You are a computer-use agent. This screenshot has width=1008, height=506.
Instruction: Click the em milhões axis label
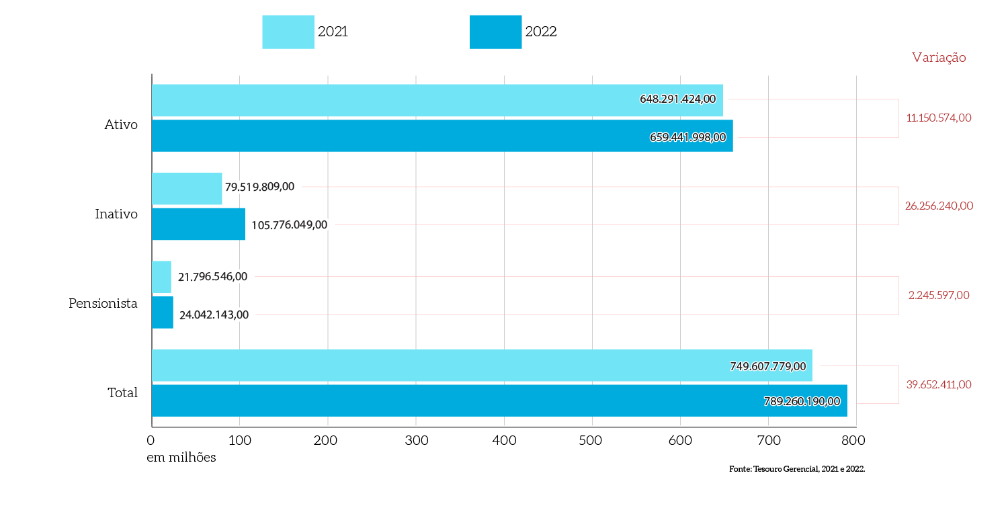pos(181,457)
